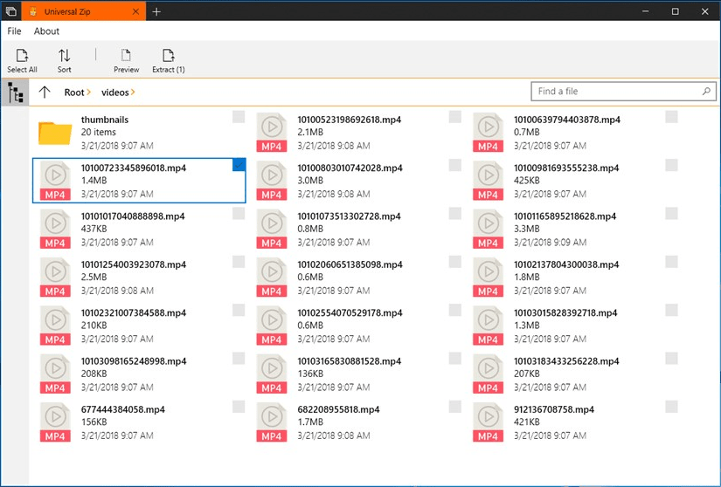Select MP4 icon of 10100639794403878.mp4

pos(488,133)
